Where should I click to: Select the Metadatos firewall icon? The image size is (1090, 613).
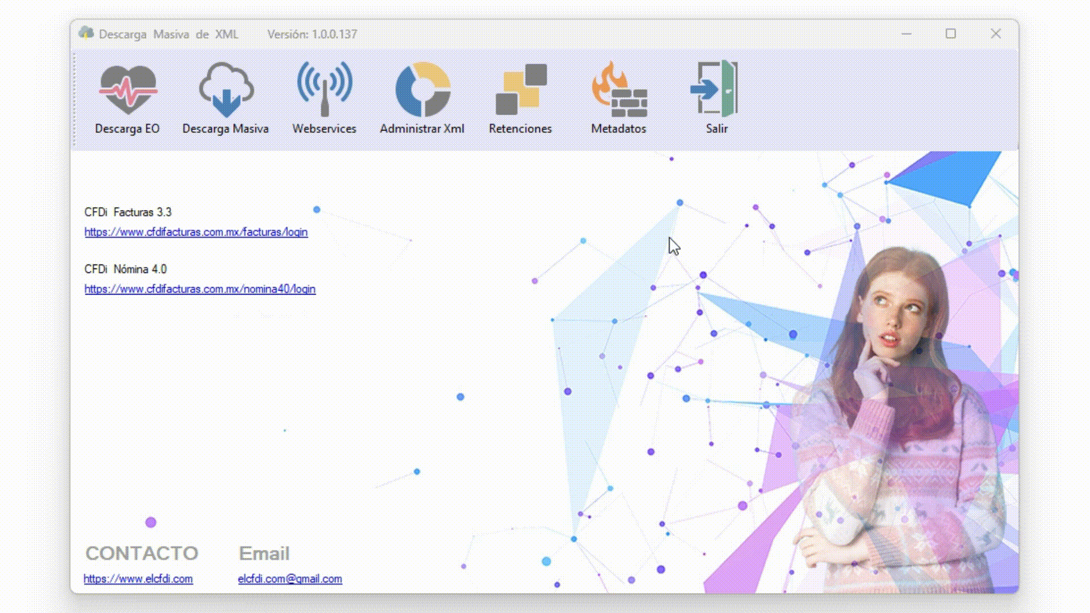coord(619,90)
